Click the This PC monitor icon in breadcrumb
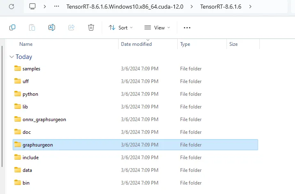 pos(32,7)
